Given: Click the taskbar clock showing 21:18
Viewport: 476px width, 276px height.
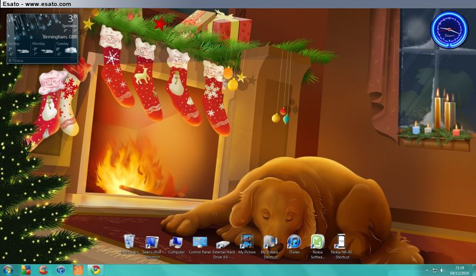Looking at the screenshot, I should 459,270.
